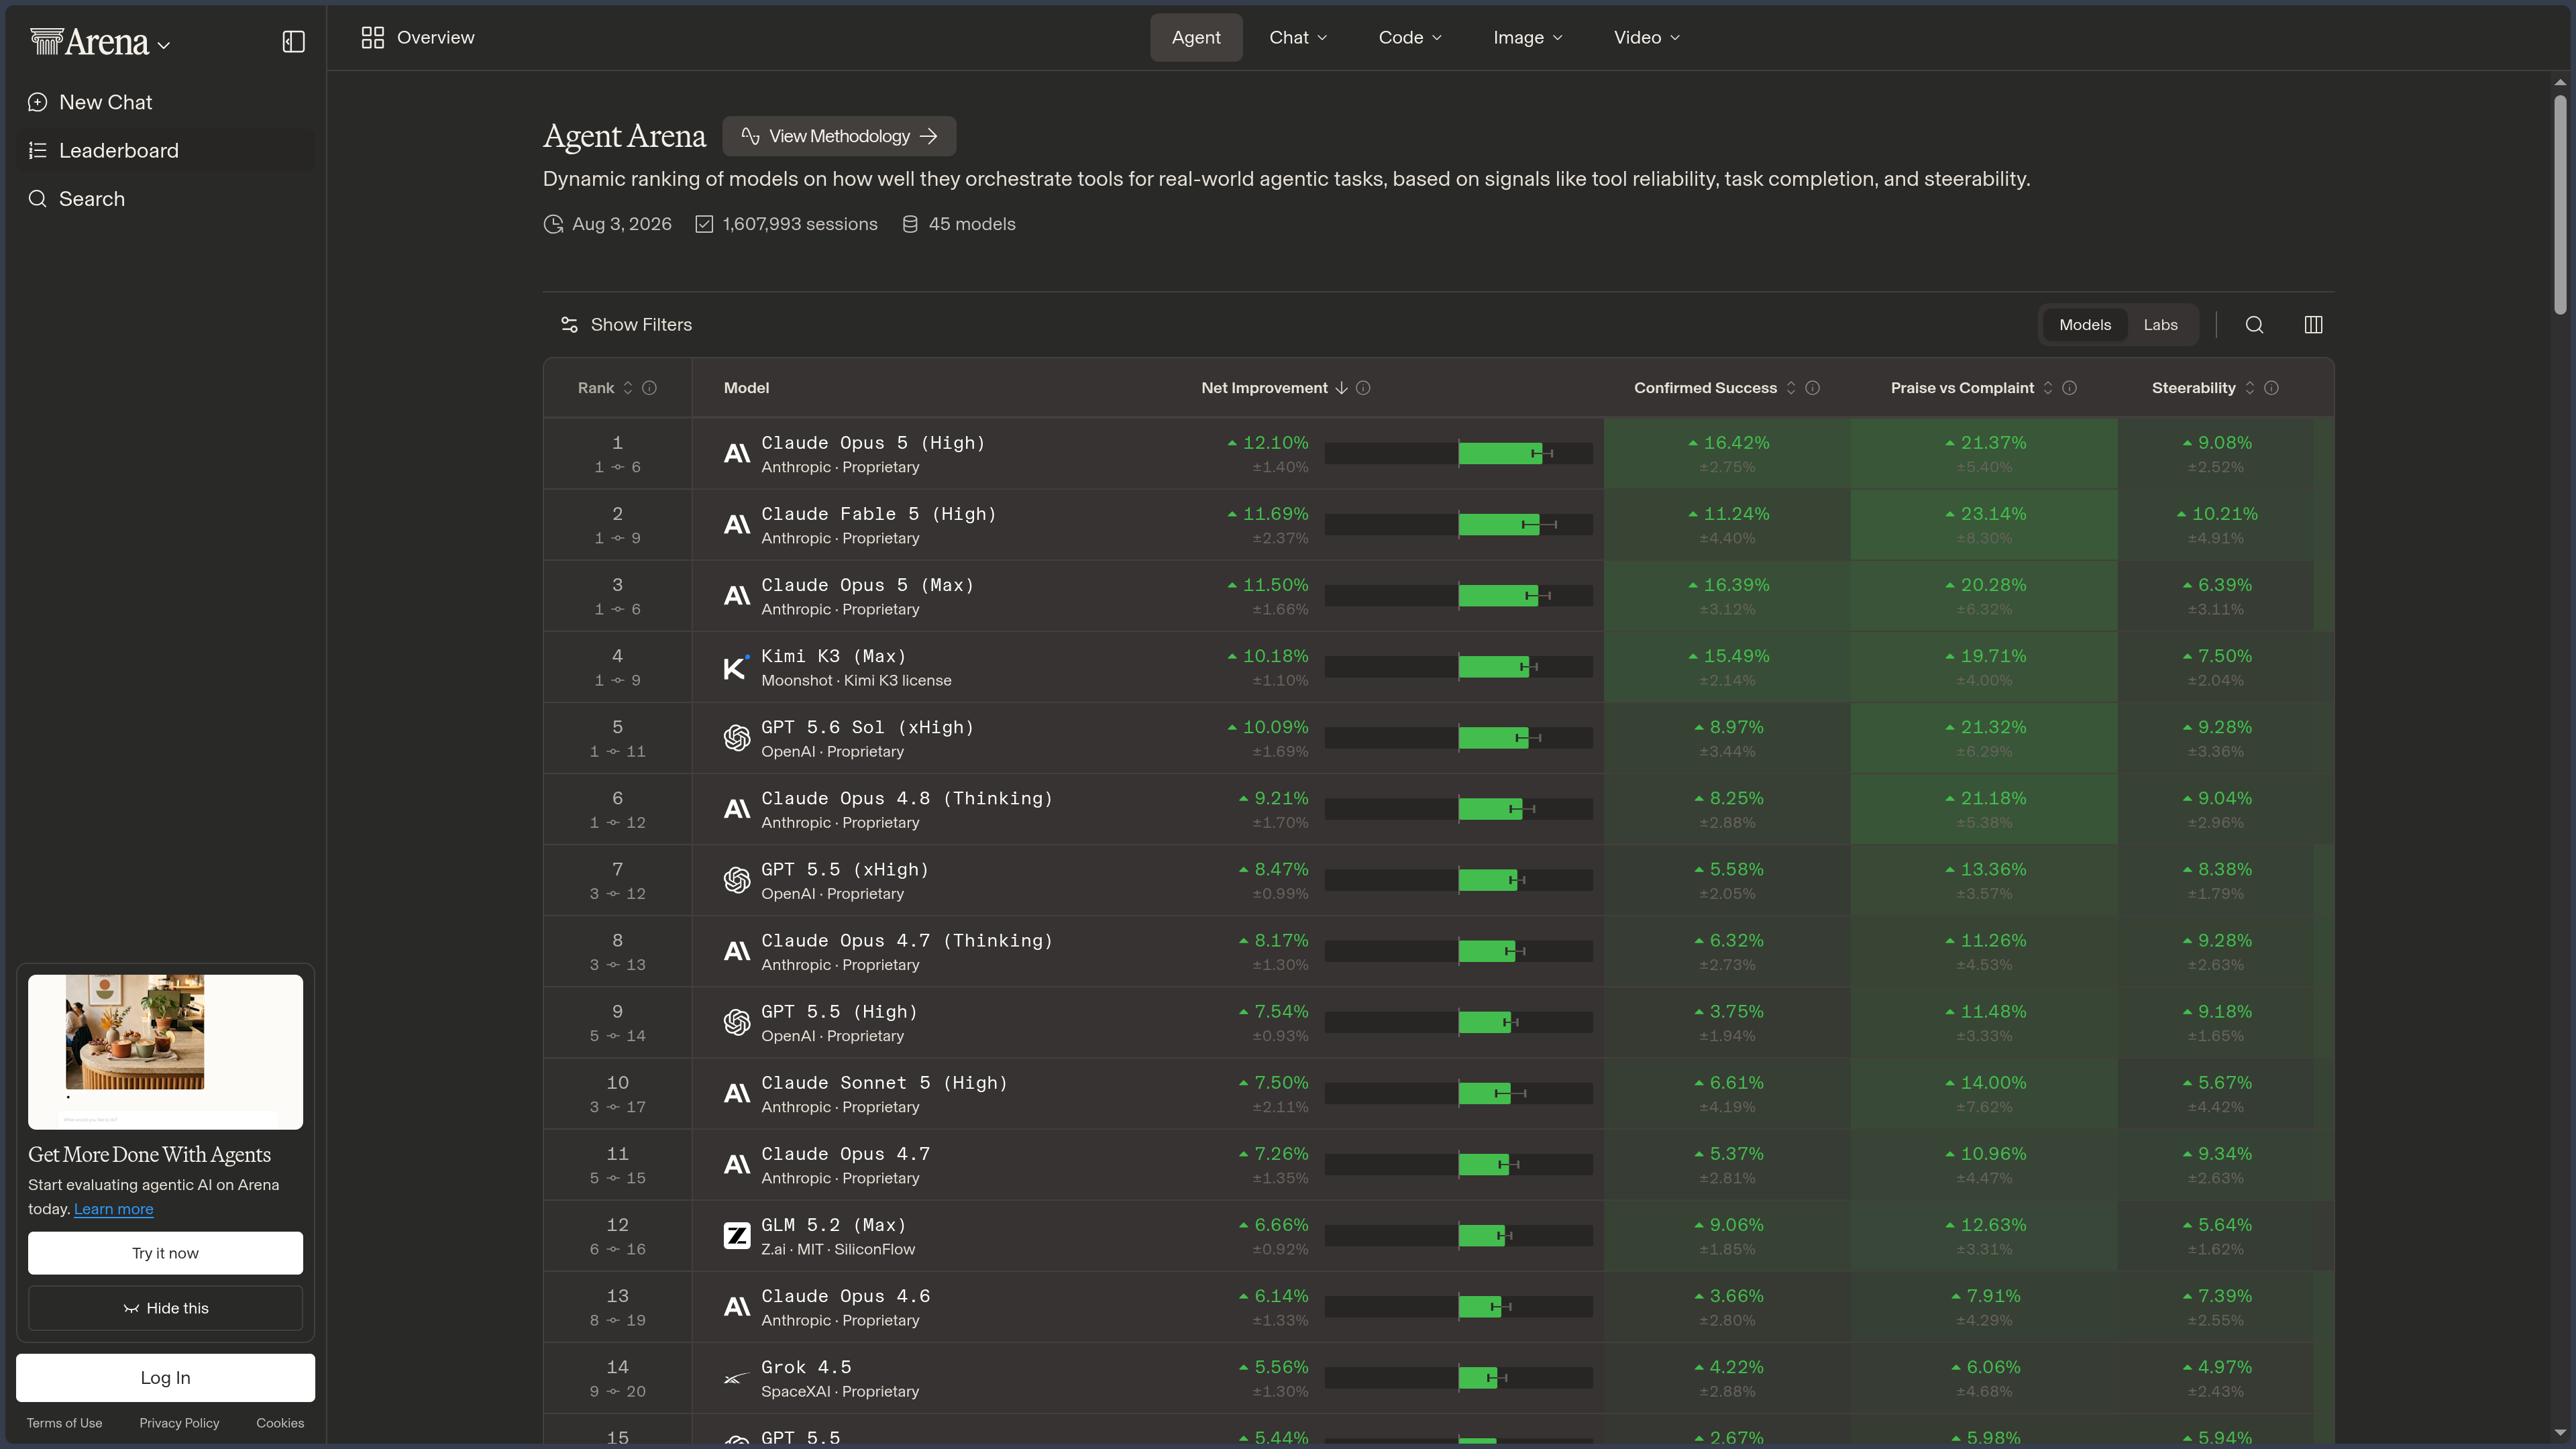Open the column settings icon
Image resolution: width=2576 pixels, height=1449 pixels.
[2313, 325]
